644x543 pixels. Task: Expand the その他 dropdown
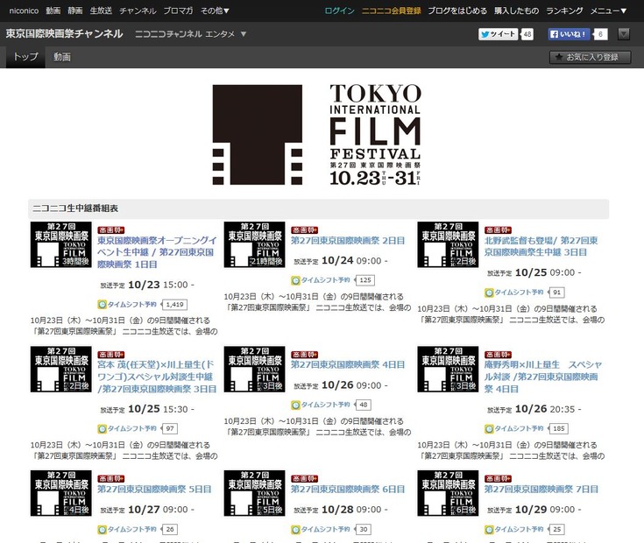click(x=215, y=11)
